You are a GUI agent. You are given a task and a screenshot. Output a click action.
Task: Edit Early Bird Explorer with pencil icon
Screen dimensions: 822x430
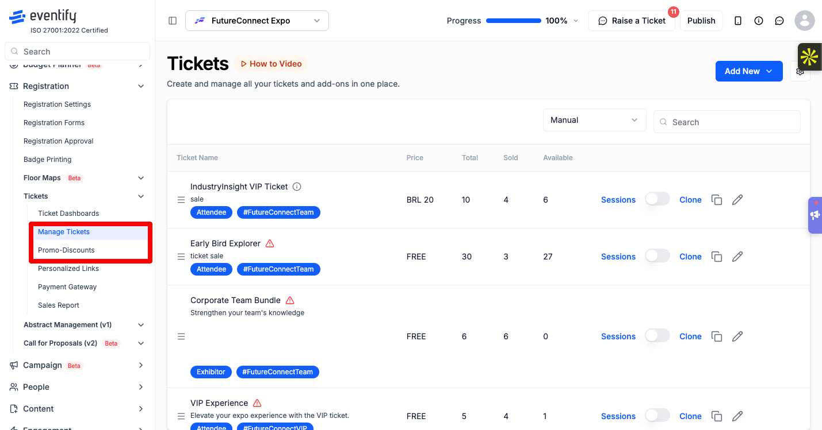click(x=737, y=257)
